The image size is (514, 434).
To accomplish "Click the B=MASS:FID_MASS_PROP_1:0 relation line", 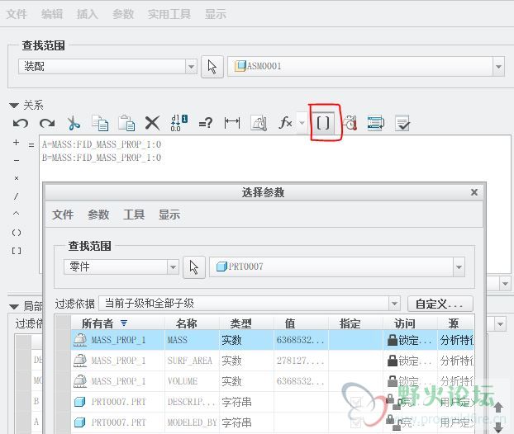I will pos(102,158).
